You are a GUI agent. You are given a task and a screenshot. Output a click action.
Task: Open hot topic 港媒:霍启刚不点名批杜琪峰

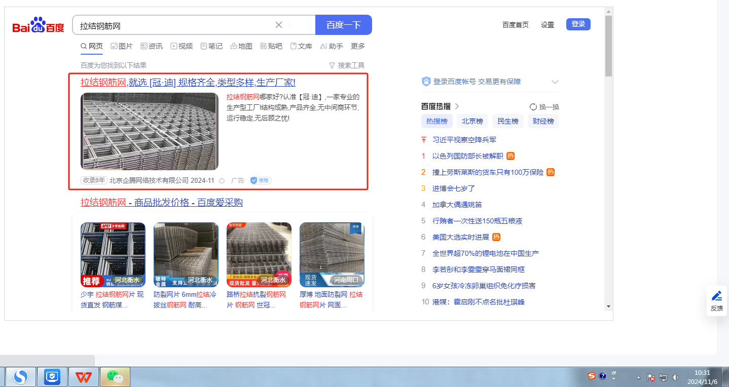point(479,302)
